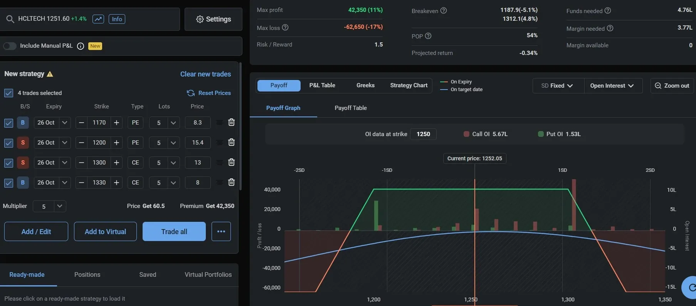The image size is (696, 306).
Task: Click price field showing 8.3
Action: [x=198, y=123]
